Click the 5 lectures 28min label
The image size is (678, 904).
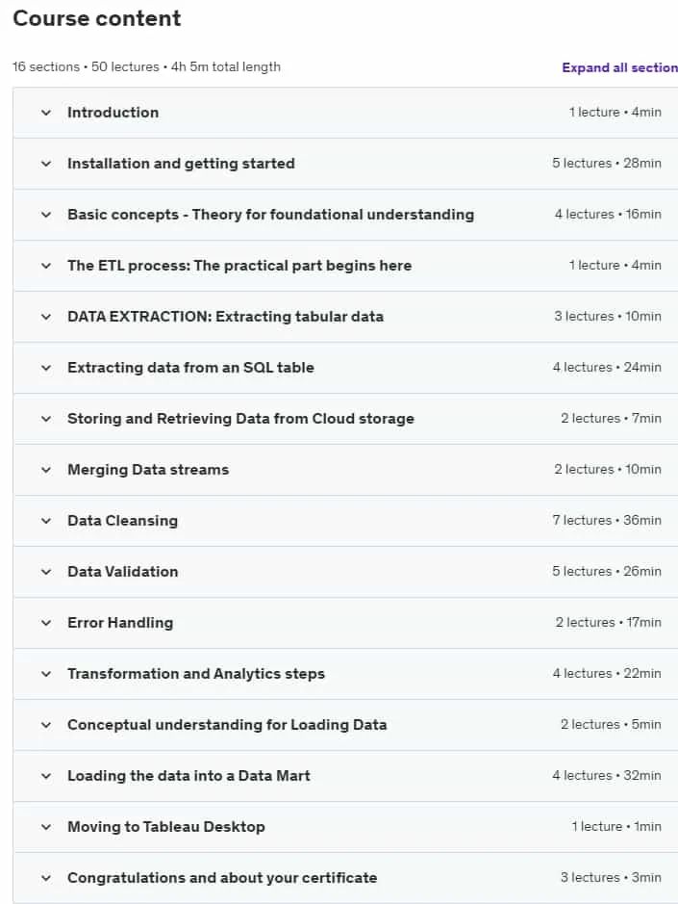[x=607, y=163]
